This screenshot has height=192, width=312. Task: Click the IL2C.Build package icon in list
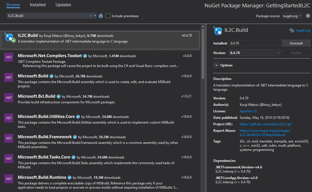(x=10, y=37)
